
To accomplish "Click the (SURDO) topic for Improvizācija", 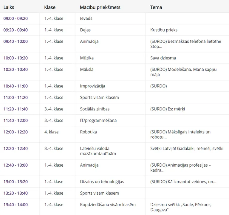I will 159,86.
